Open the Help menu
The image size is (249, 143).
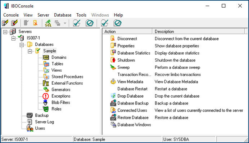click(x=118, y=15)
